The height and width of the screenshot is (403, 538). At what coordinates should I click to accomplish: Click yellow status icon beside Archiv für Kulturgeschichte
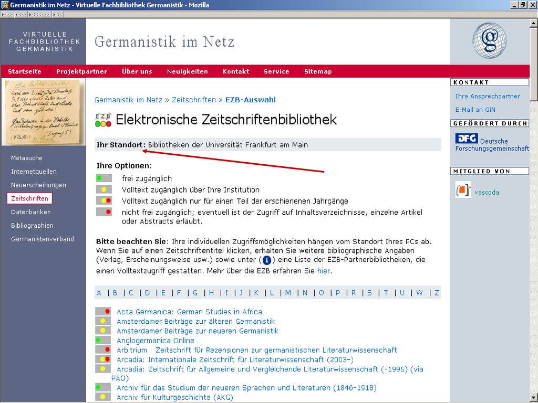tap(103, 397)
